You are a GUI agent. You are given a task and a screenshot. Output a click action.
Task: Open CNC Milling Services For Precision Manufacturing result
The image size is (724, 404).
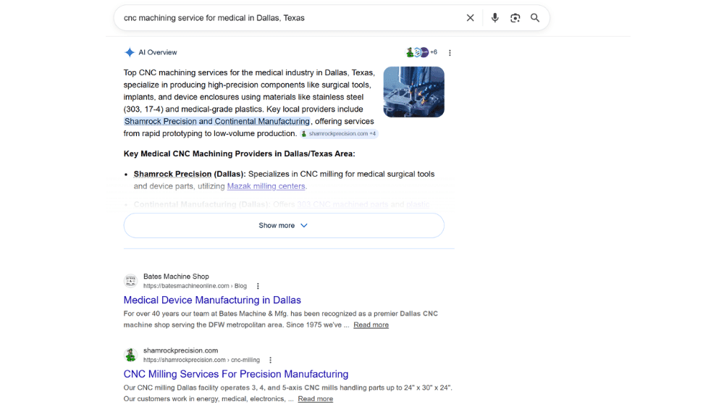(x=236, y=374)
